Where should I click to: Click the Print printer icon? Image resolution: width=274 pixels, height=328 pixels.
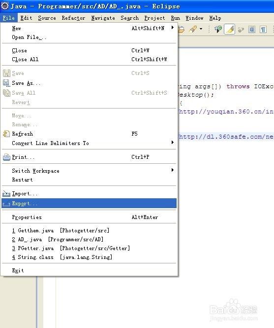(x=6, y=157)
